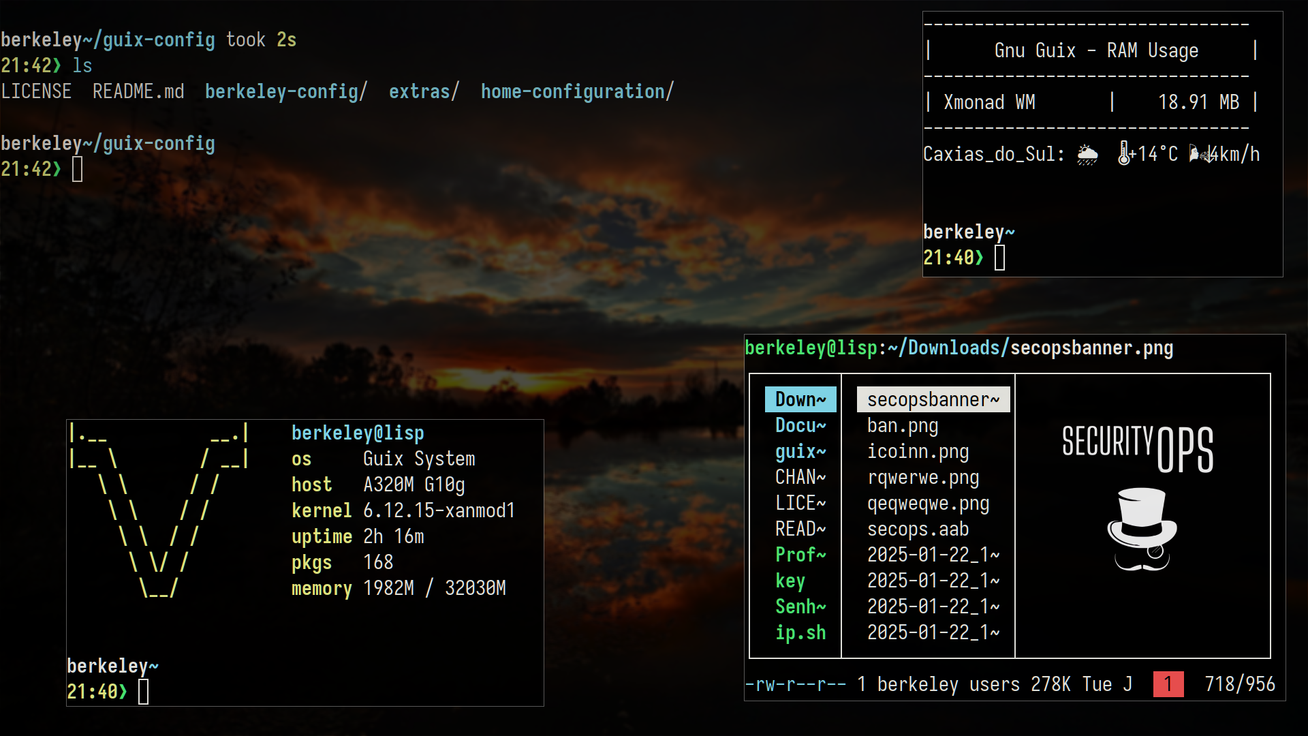Click the ip.sh script entry
The image size is (1308, 736).
(x=800, y=633)
